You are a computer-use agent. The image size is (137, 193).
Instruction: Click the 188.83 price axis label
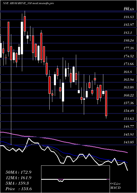pyautogui.click(x=129, y=17)
